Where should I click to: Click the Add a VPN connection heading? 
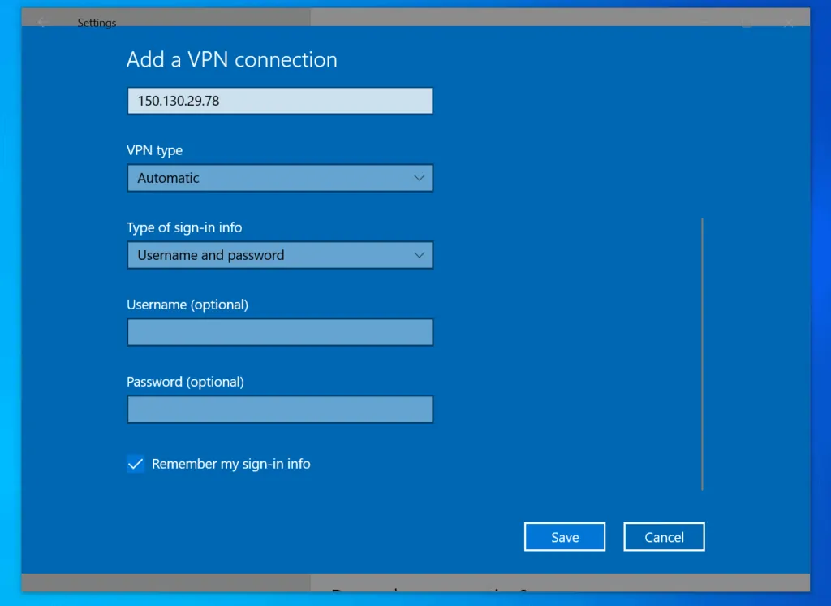point(231,59)
